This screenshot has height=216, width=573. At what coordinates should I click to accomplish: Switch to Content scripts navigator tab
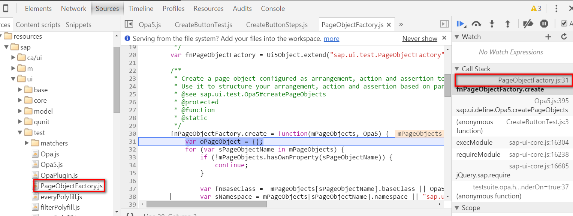38,25
